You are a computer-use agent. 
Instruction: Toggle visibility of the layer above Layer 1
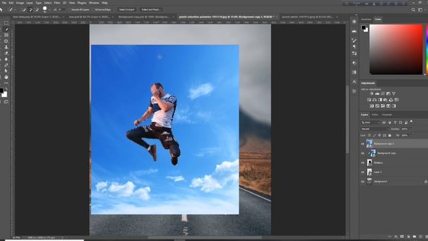point(362,163)
